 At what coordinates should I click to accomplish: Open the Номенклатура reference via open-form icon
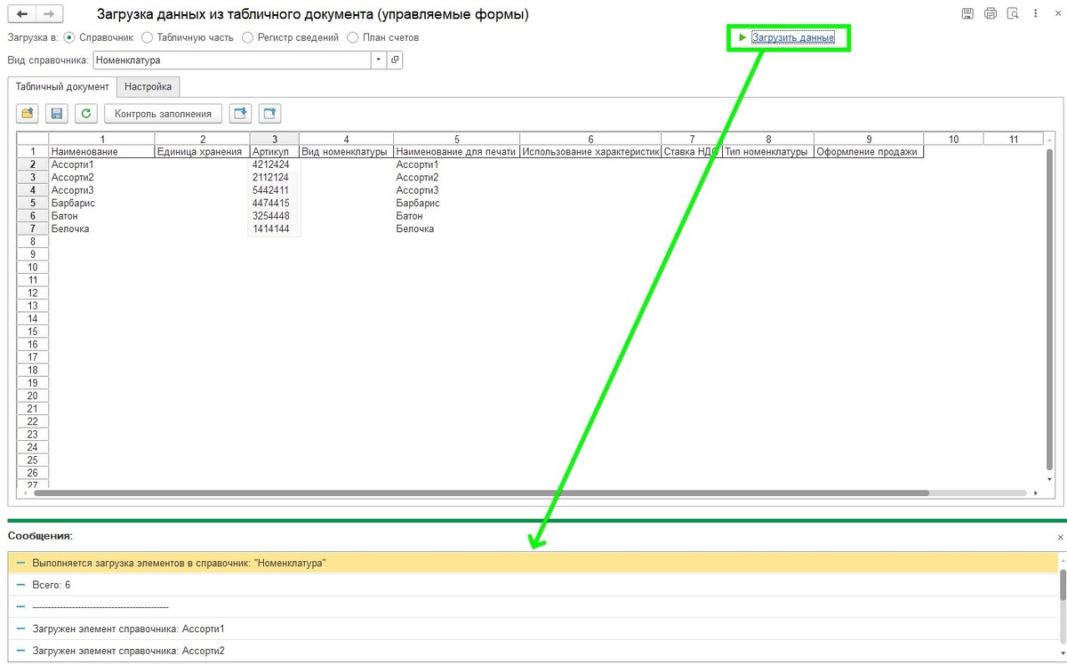[x=395, y=60]
